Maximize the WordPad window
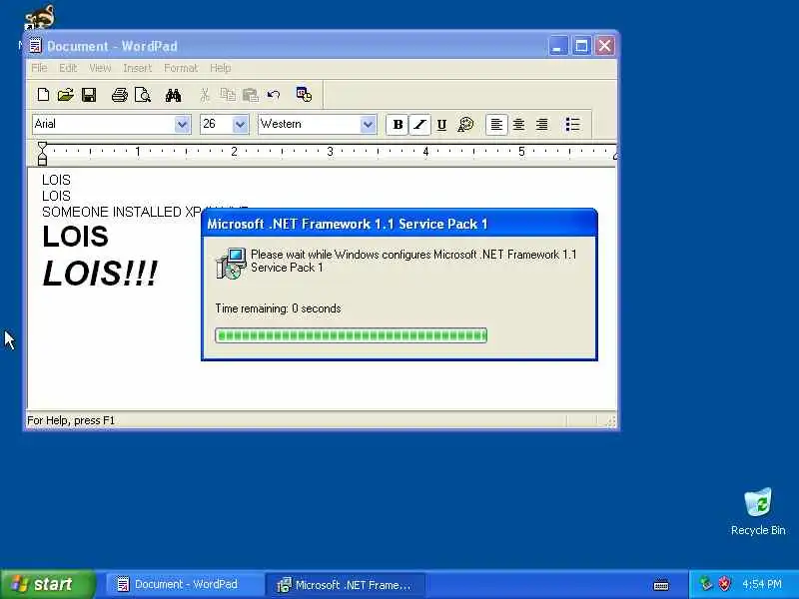This screenshot has width=799, height=599. pyautogui.click(x=581, y=46)
